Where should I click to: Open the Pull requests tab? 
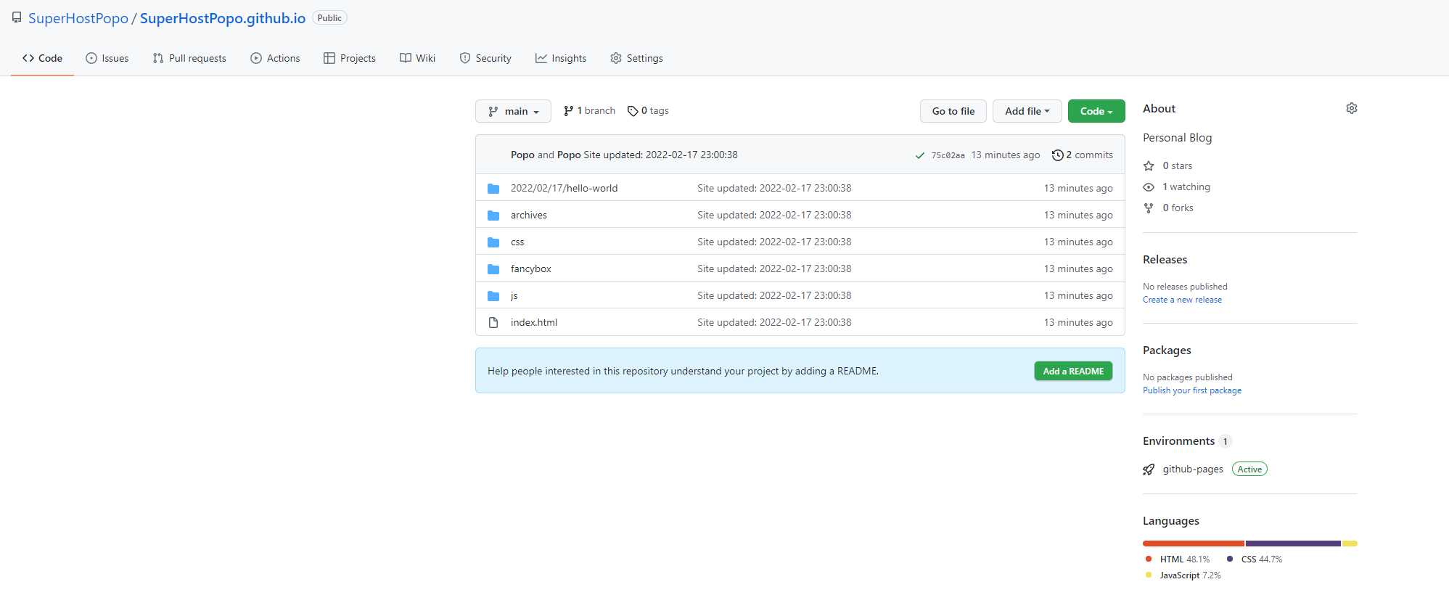pyautogui.click(x=189, y=58)
